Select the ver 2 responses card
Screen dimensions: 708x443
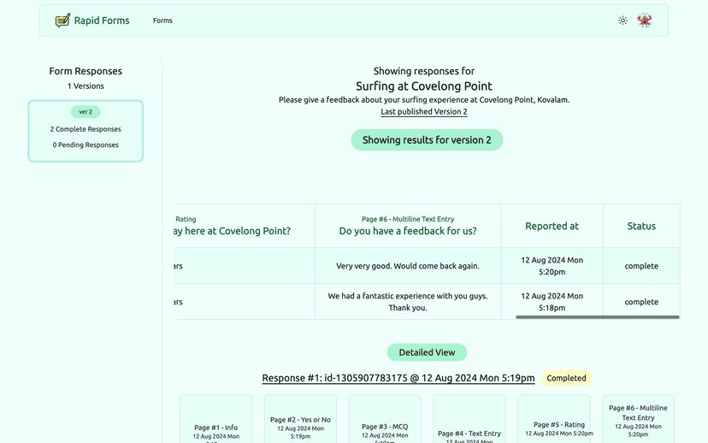tap(86, 130)
